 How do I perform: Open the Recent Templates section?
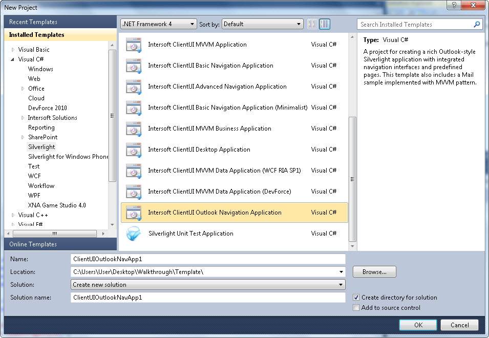pyautogui.click(x=60, y=22)
